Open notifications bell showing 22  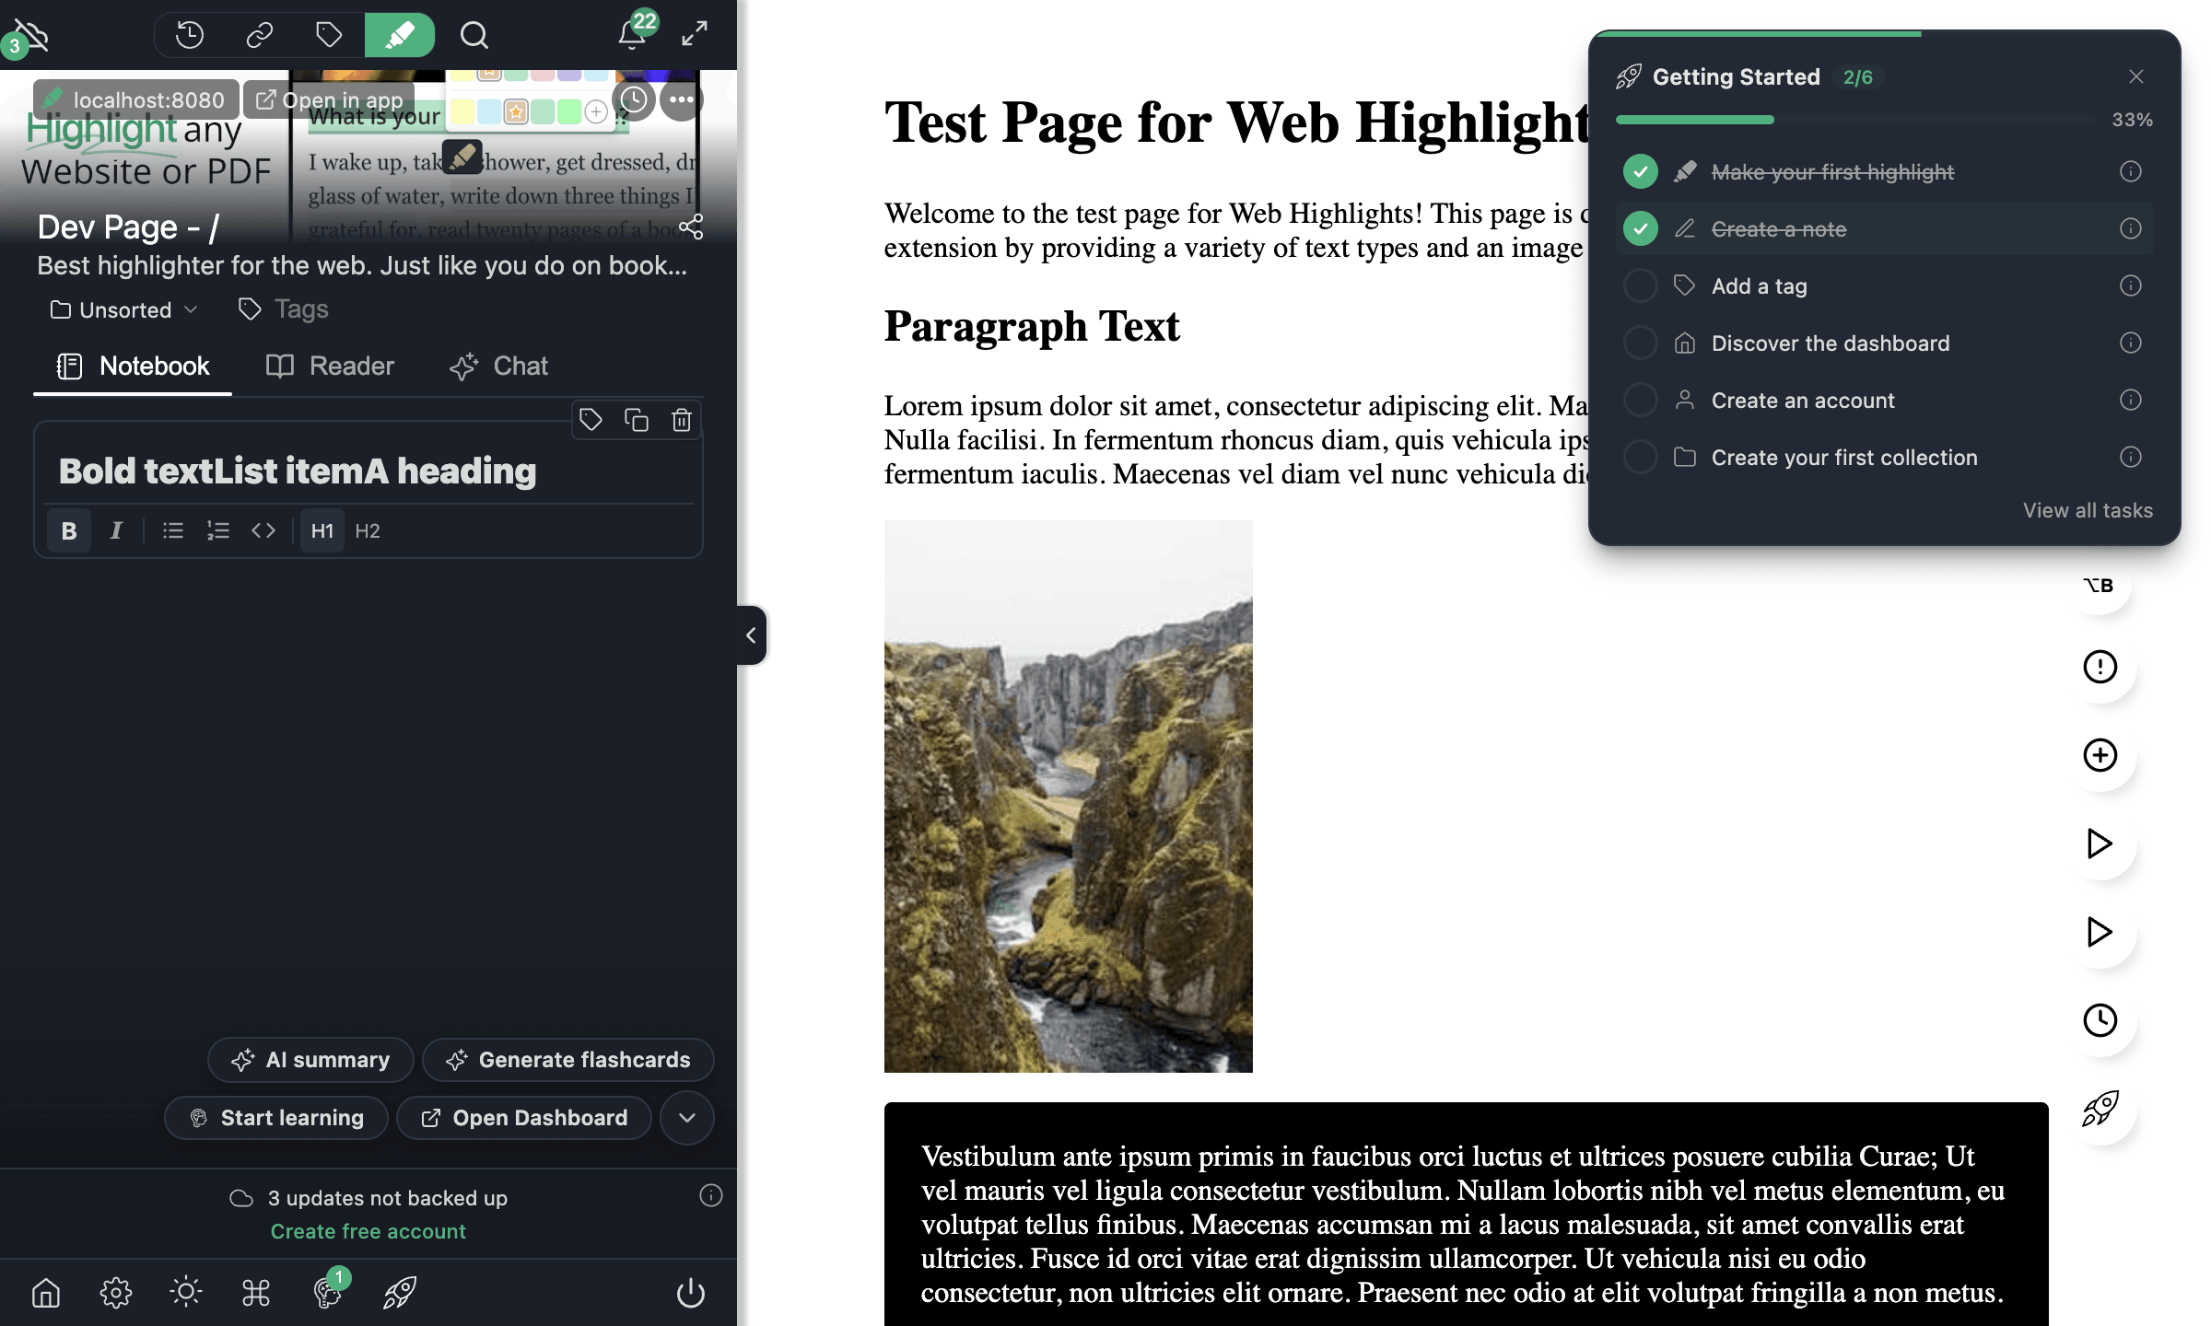(632, 33)
